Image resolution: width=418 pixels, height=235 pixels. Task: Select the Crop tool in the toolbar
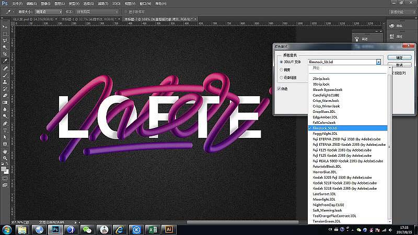(x=5, y=54)
